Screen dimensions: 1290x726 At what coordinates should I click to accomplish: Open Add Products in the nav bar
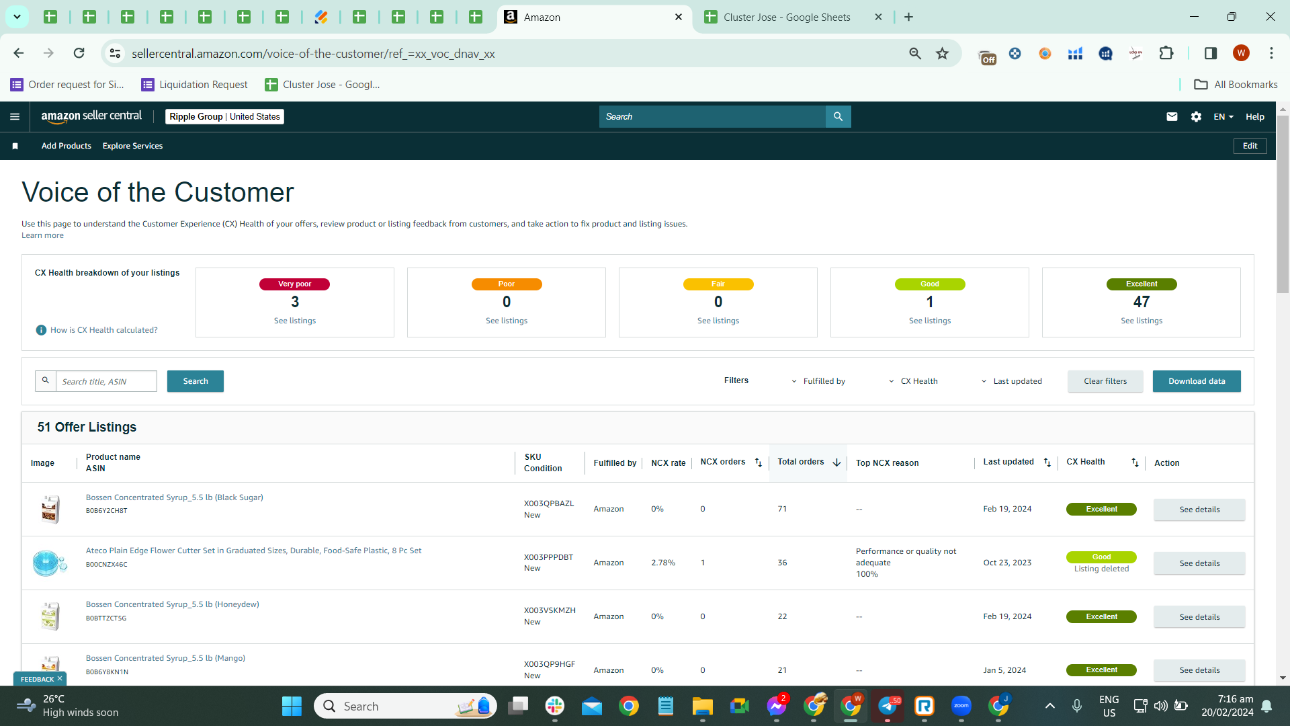click(x=66, y=146)
